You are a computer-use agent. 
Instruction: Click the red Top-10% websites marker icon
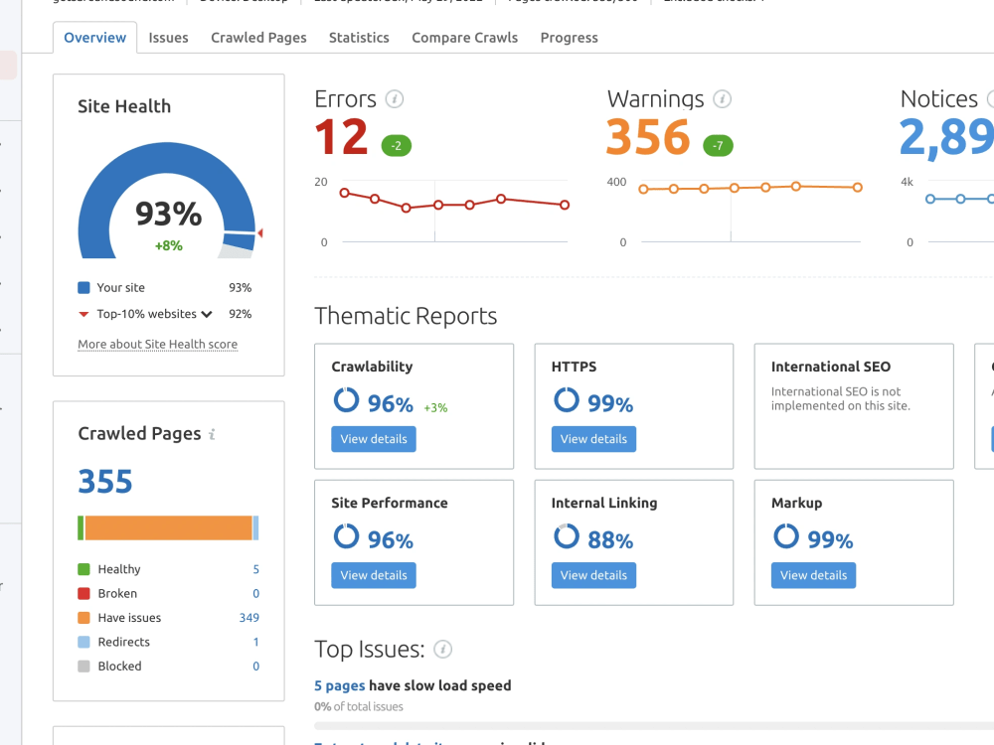[x=83, y=314]
